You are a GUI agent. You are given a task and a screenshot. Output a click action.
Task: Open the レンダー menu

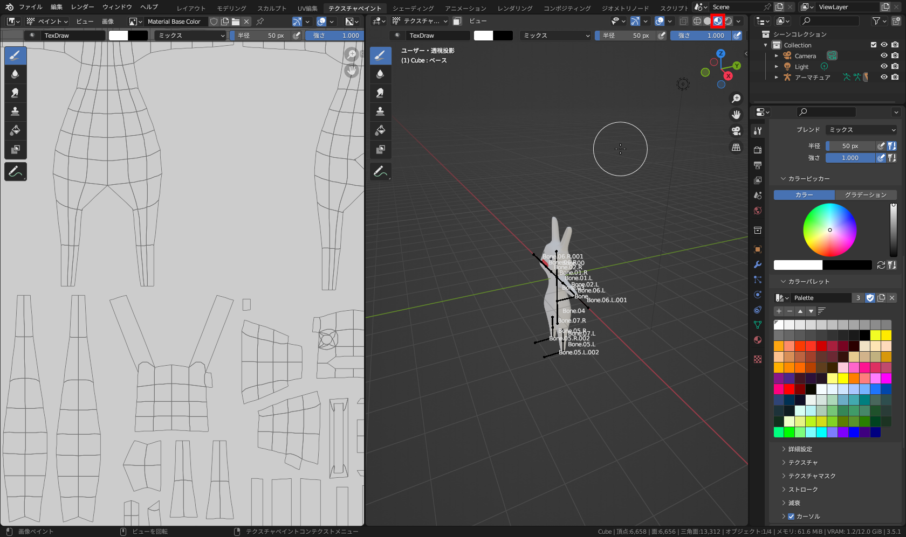pyautogui.click(x=83, y=7)
